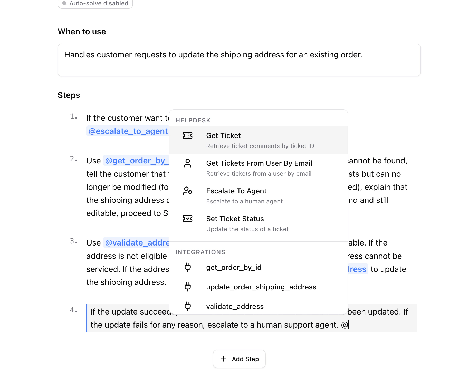Click the plug icon beside get_order_by_id
The image size is (459, 373).
(188, 268)
